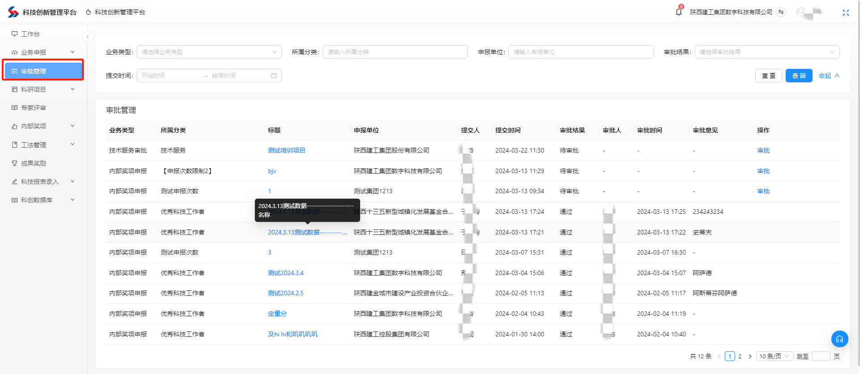This screenshot has height=374, width=860.
Task: Open 专家评审 in the sidebar
Action: (34, 108)
